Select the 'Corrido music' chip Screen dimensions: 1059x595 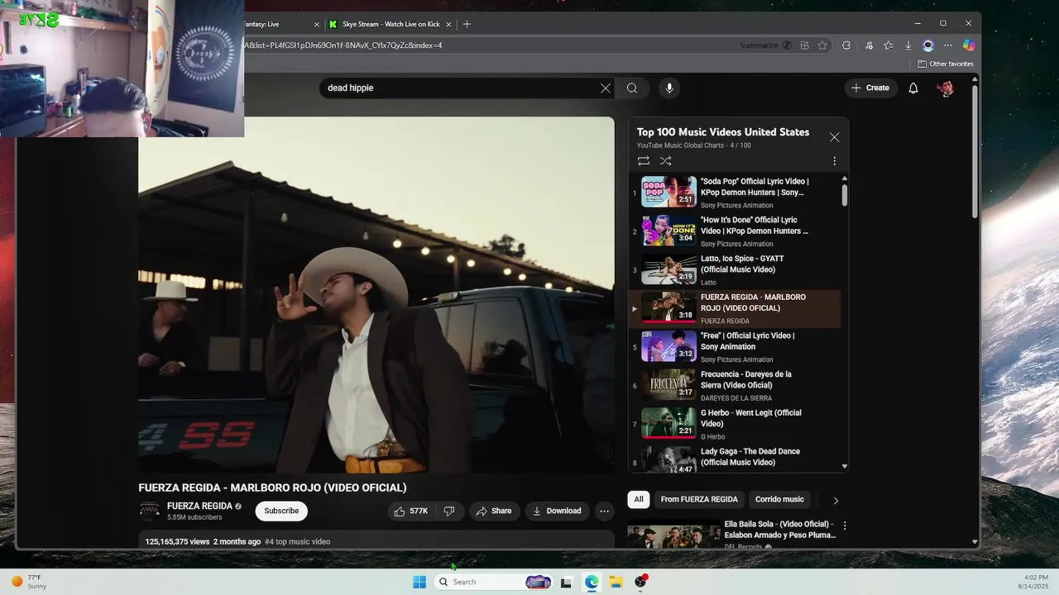(779, 499)
